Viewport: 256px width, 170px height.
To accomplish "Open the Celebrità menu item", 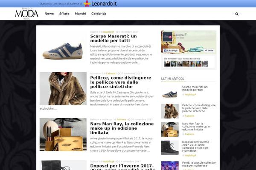I will coord(99,14).
